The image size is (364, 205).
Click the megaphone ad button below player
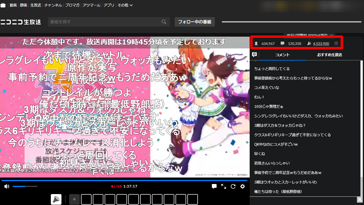[56, 199]
